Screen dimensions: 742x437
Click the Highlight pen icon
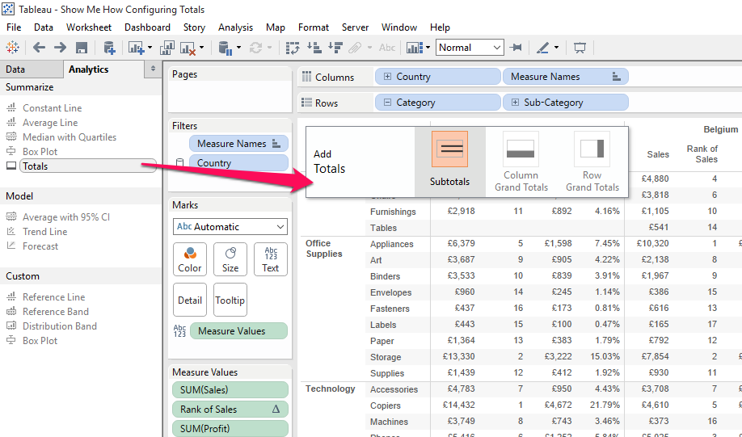coord(543,48)
